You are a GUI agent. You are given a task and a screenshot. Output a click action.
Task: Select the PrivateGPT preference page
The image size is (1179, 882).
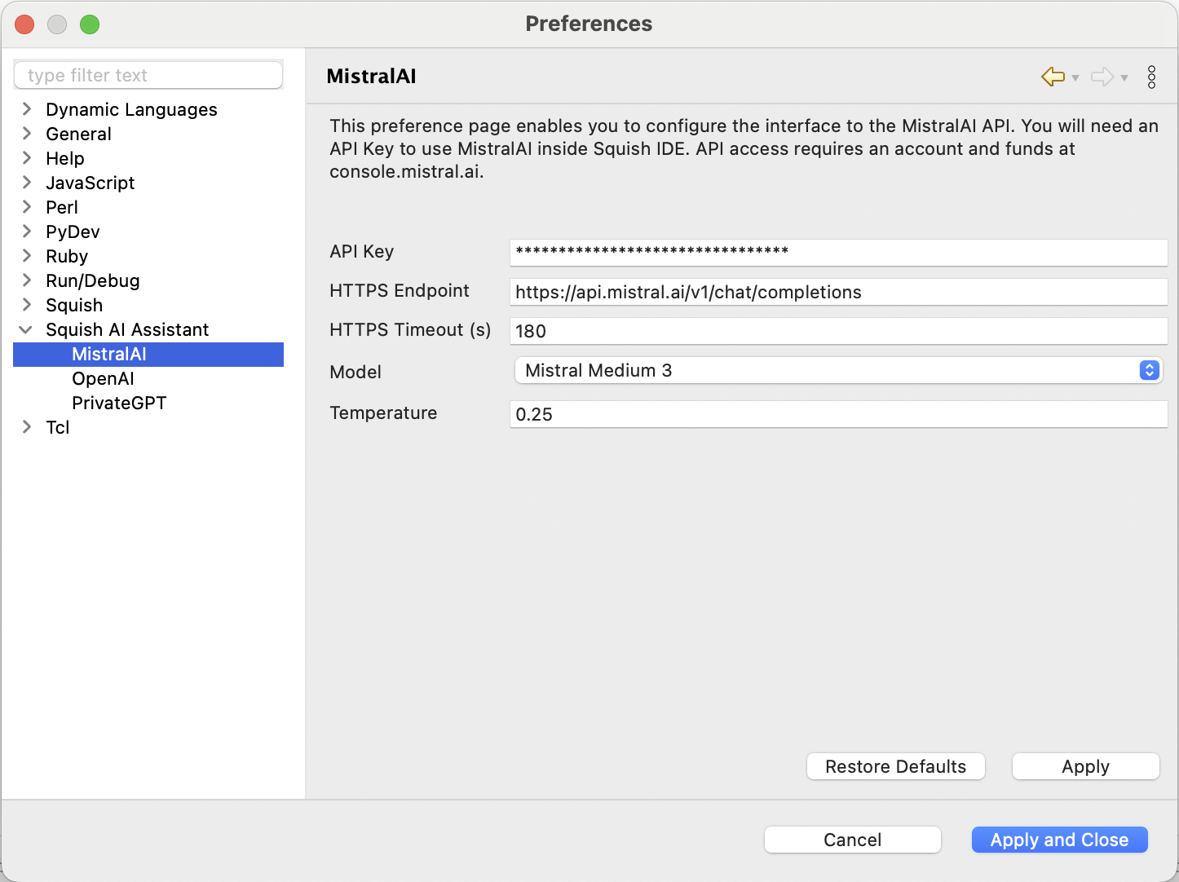pyautogui.click(x=119, y=403)
